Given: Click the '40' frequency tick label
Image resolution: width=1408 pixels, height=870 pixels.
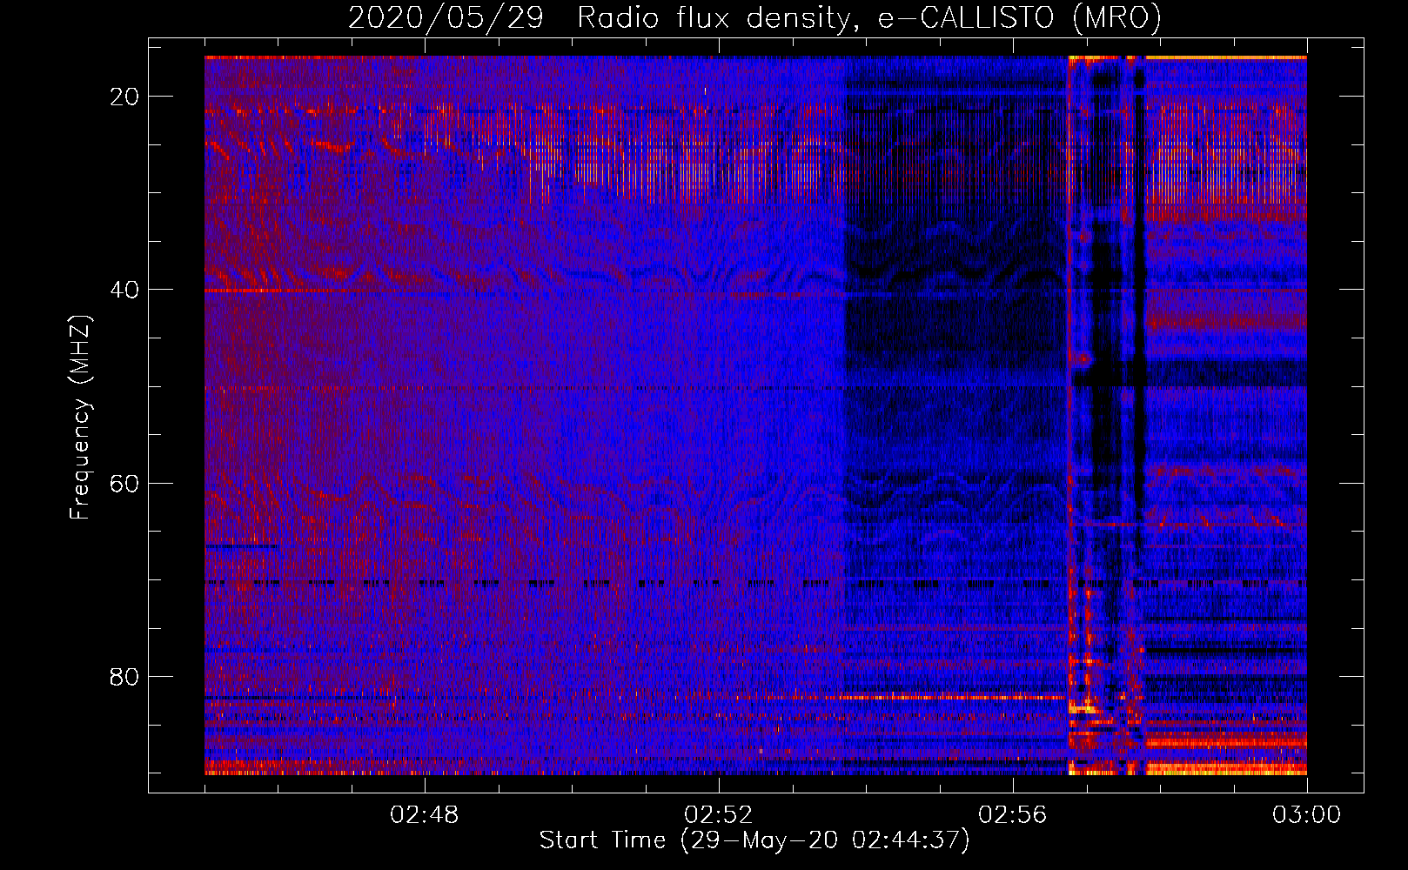Looking at the screenshot, I should 125,290.
